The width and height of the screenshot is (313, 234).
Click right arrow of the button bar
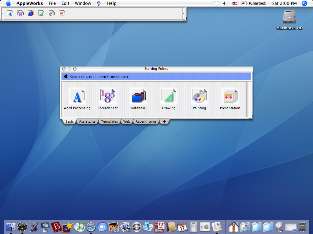[184, 13]
